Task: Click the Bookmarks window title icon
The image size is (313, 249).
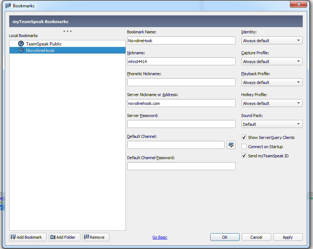Action: click(8, 6)
